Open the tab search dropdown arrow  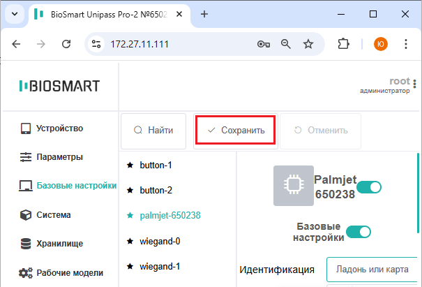(15, 14)
